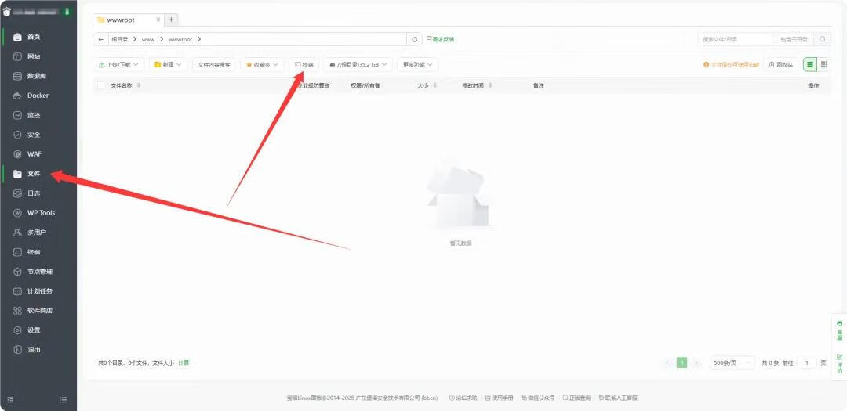The image size is (847, 411).
Task: Close the wwwroot tab
Action: pos(158,20)
